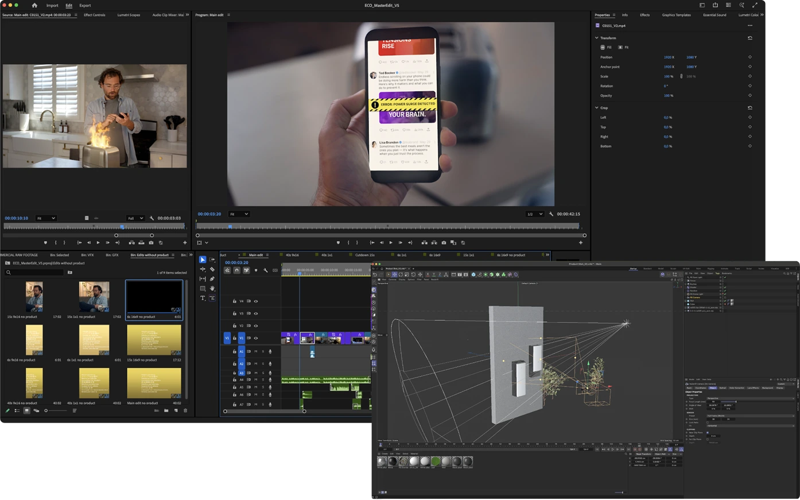Reset the Transform section parameters
Viewport: 800px width, 500px height.
[x=749, y=38]
